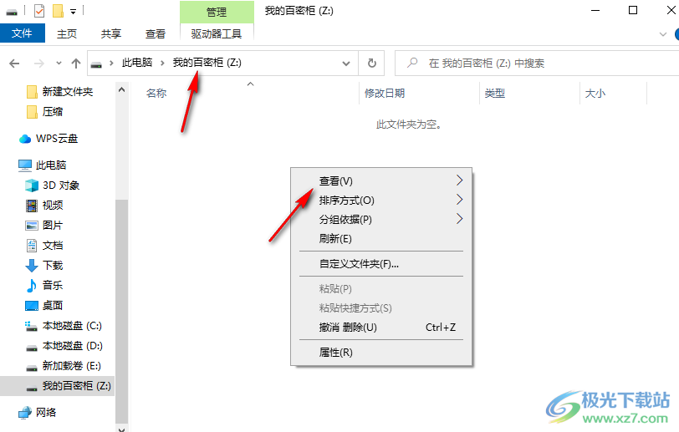This screenshot has width=679, height=432.
Task: Open the 查看(V) context submenu
Action: pyautogui.click(x=381, y=181)
